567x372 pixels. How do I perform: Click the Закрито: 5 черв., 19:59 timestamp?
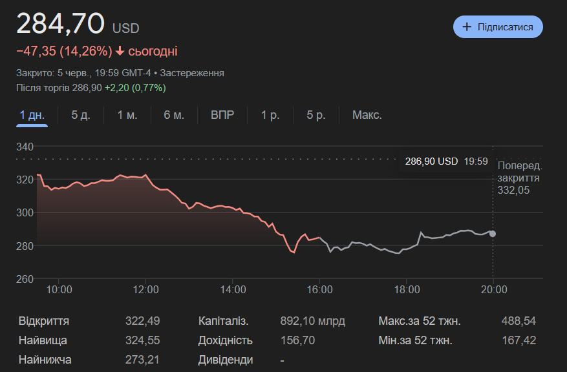[x=83, y=73]
